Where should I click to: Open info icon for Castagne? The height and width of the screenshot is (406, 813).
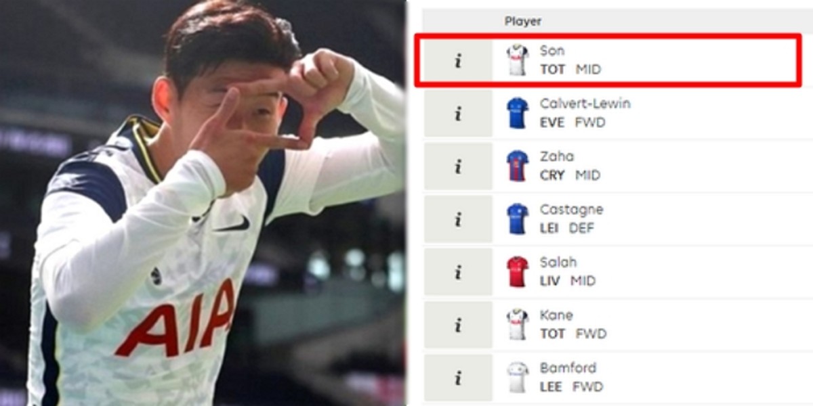coord(458,219)
